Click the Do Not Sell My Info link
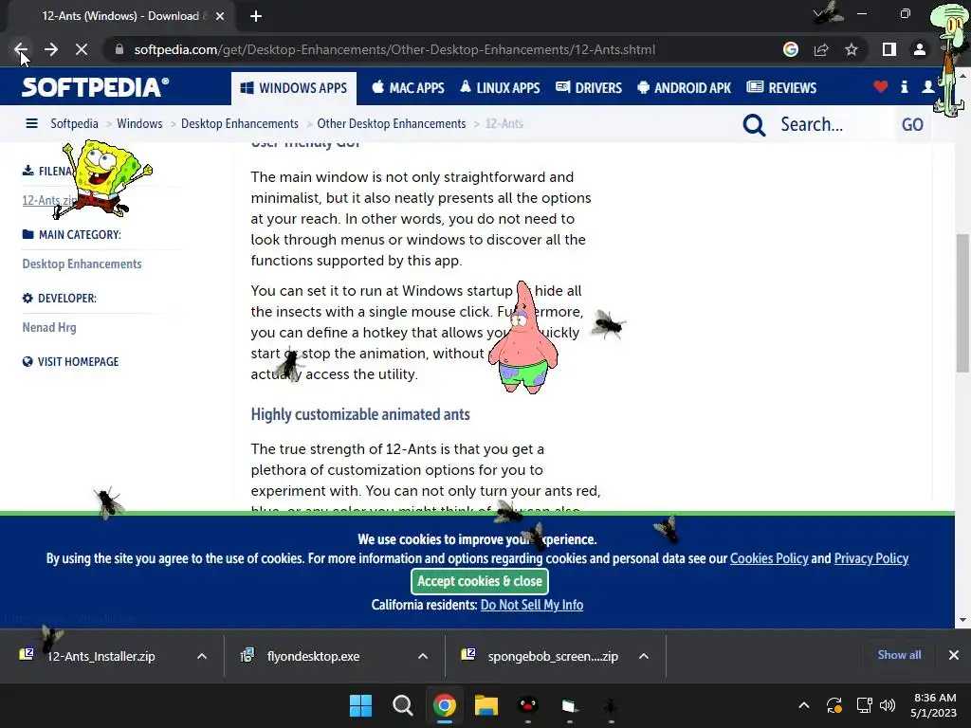This screenshot has height=728, width=971. 532,605
